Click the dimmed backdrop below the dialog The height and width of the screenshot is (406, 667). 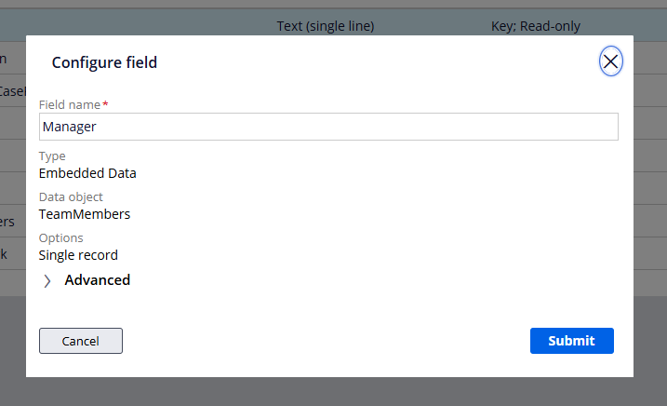333,393
